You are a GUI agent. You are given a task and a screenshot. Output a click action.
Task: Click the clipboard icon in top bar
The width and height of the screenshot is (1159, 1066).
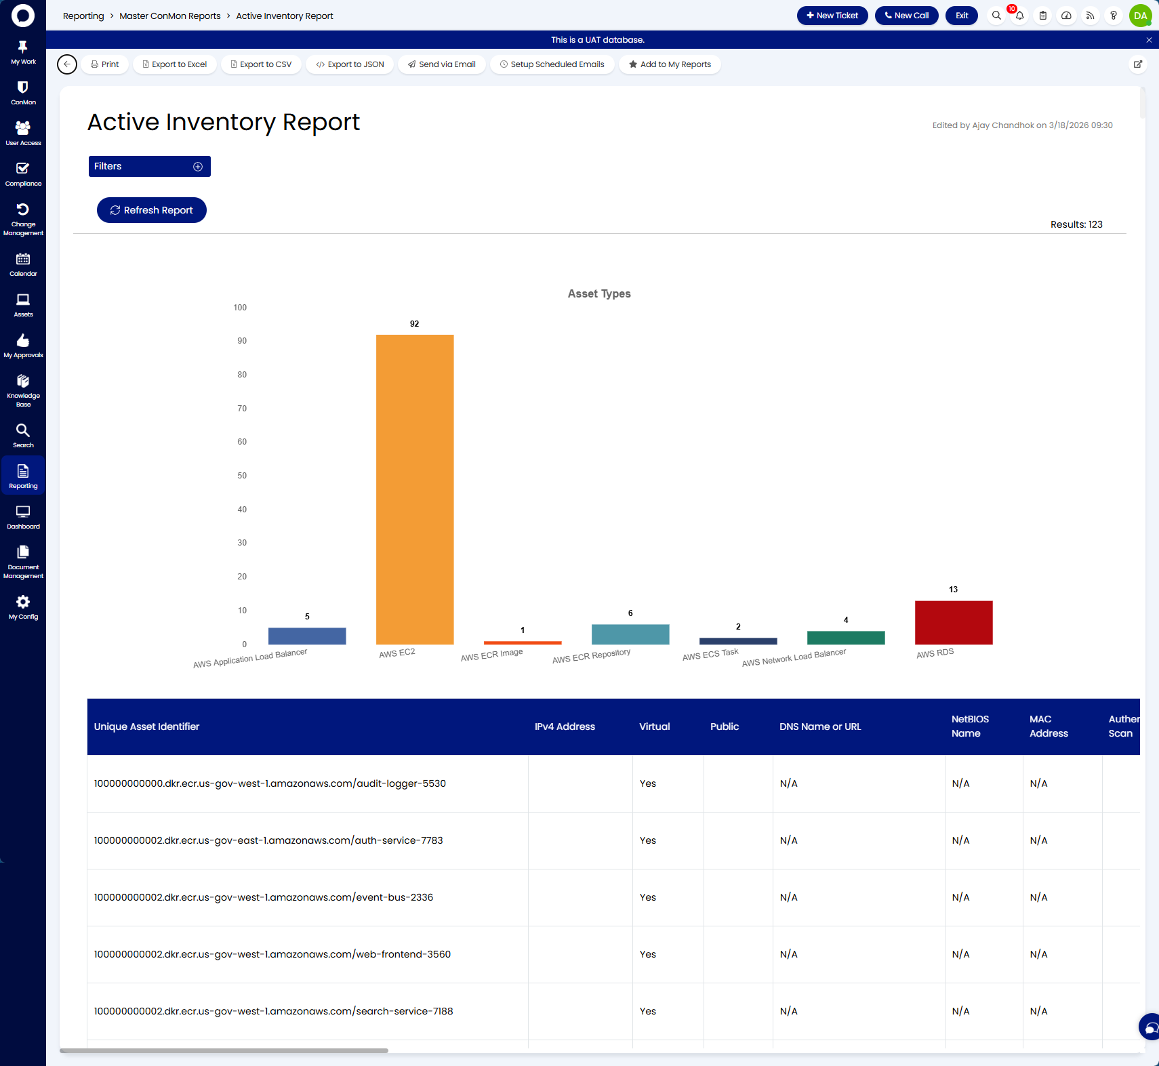[1043, 16]
